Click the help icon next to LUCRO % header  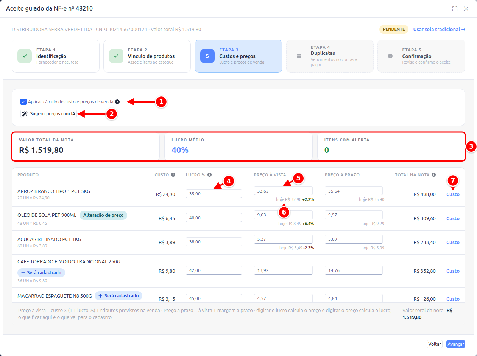pos(209,175)
